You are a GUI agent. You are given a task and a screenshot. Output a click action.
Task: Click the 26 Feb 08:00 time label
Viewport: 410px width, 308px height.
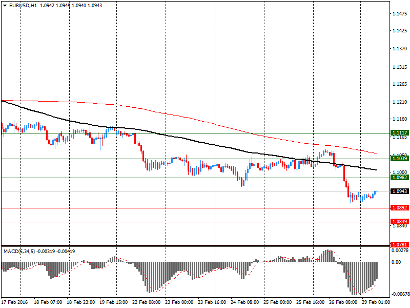click(x=343, y=302)
